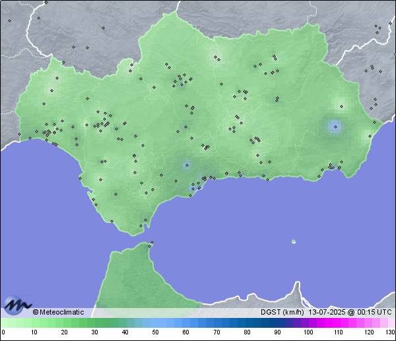
Task: Click the 13-07-2025 @ 00:15 UTC timestamp
Action: 350,312
